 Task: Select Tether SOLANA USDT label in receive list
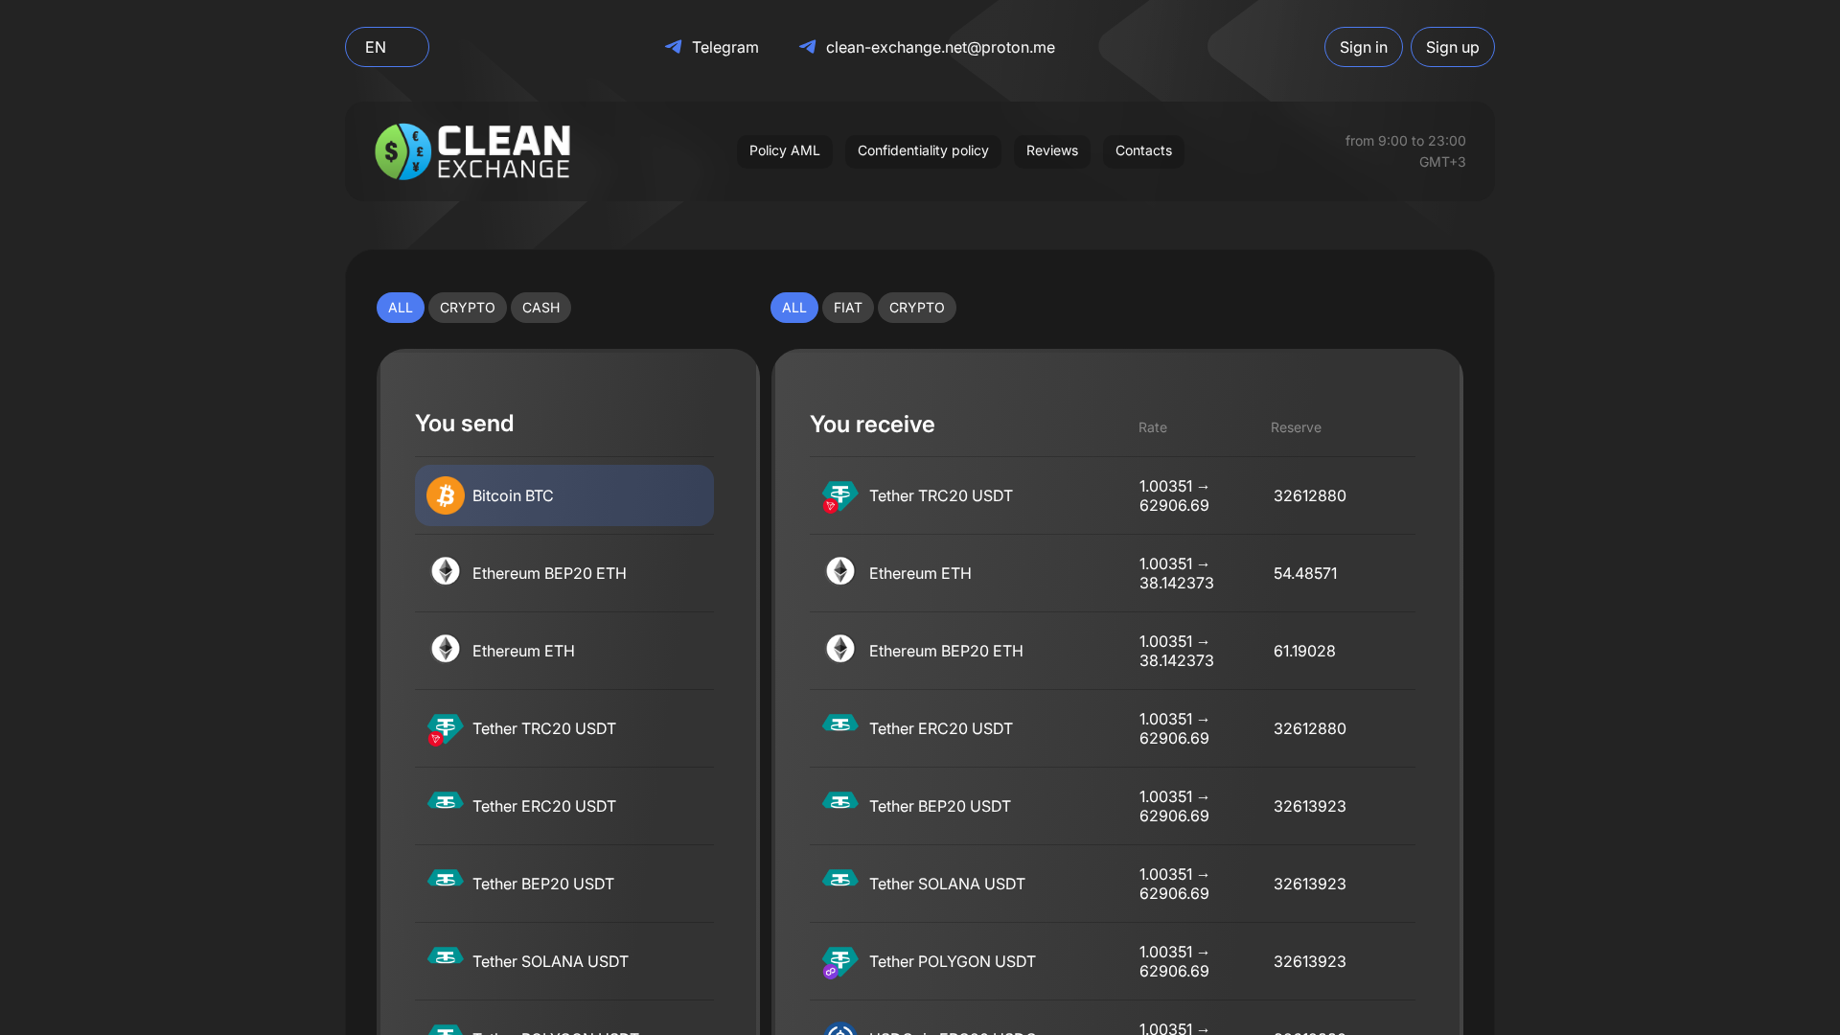pos(947,884)
